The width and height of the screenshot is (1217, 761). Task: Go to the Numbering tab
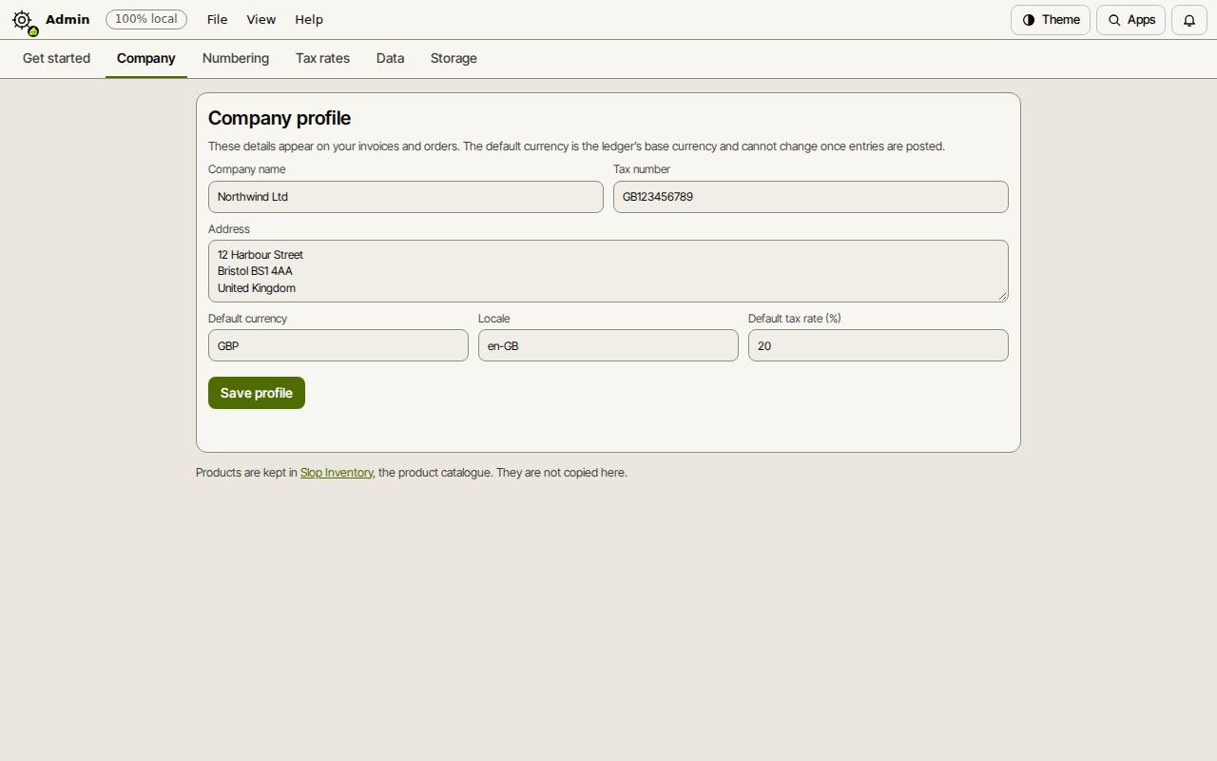point(236,59)
